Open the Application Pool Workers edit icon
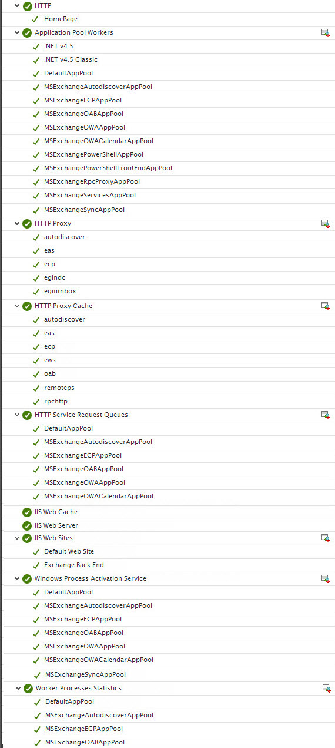This screenshot has width=335, height=748. (325, 33)
